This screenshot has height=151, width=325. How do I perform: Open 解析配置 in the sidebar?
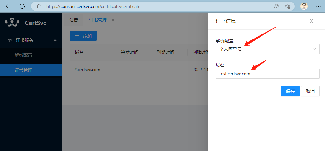pos(31,55)
